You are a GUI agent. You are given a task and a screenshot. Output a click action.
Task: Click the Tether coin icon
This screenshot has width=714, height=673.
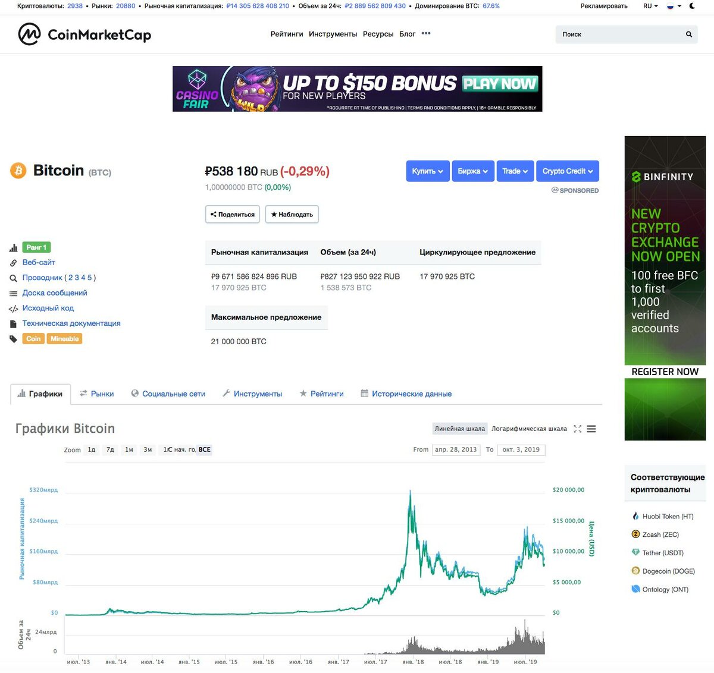[x=635, y=553]
